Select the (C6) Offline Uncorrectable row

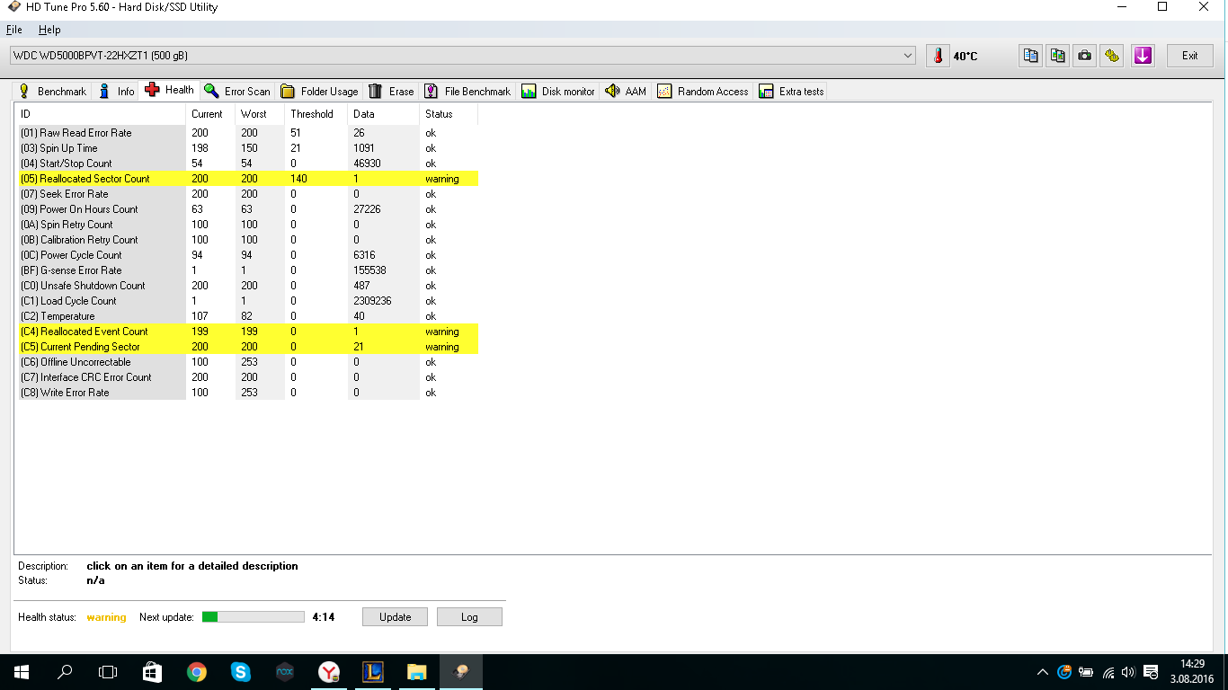[x=246, y=362]
